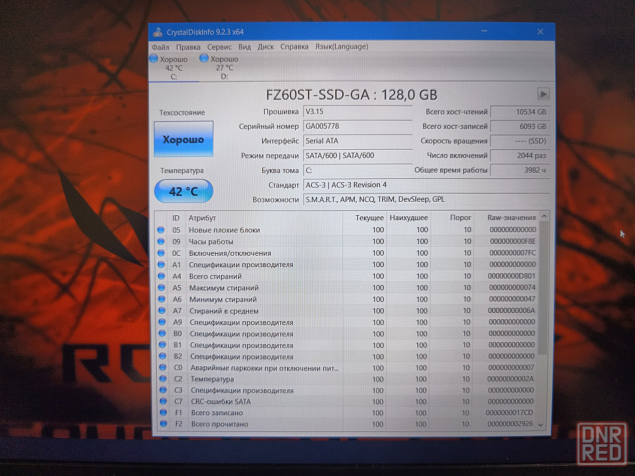Click status icon for C2 Температура
Viewport: 635px width, 476px height.
click(163, 379)
